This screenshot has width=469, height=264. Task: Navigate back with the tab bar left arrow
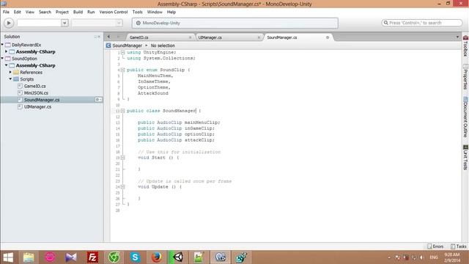pyautogui.click(x=108, y=37)
